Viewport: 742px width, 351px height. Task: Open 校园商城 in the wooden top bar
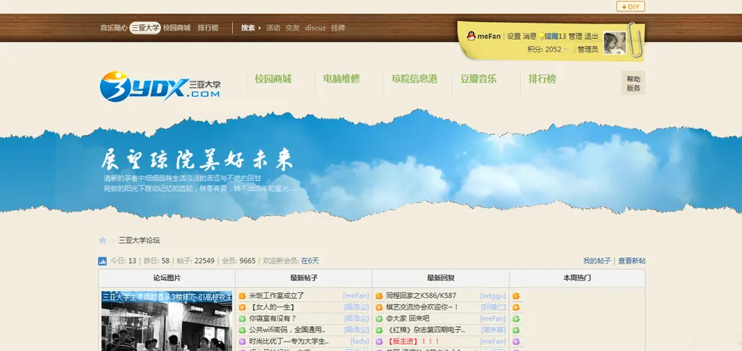coord(177,28)
